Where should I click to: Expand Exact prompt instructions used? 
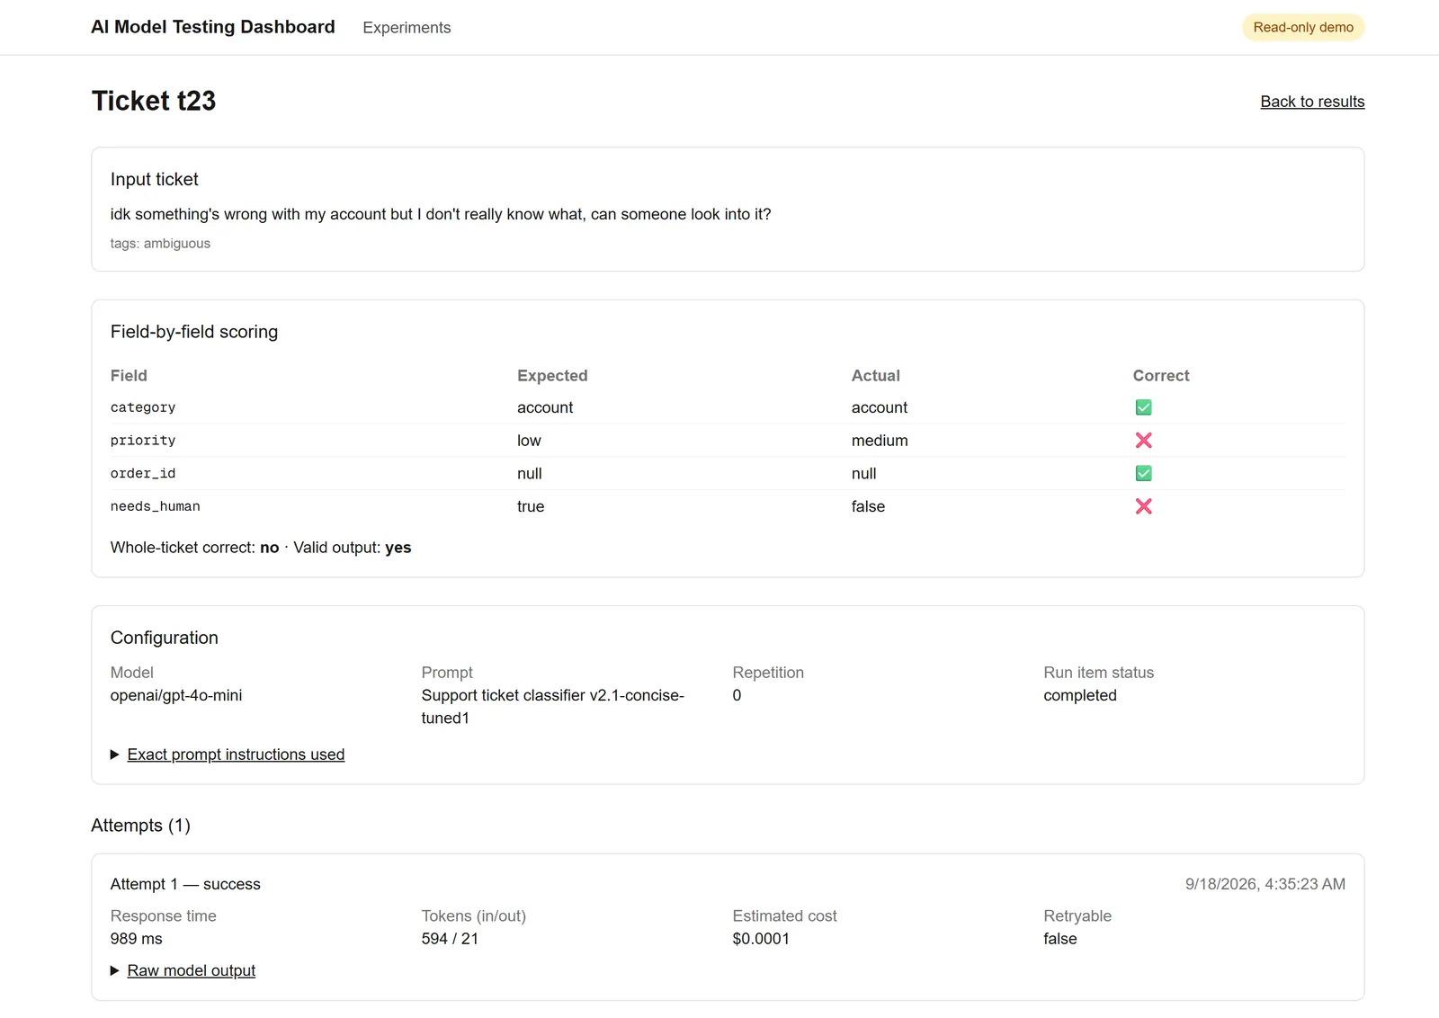click(236, 755)
